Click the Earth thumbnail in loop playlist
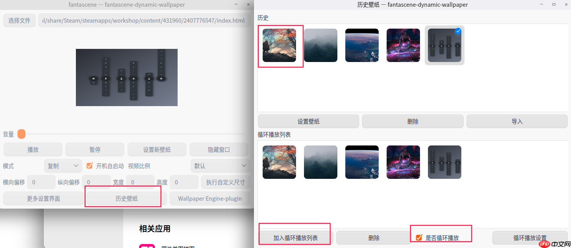The width and height of the screenshot is (571, 248). pyautogui.click(x=362, y=162)
